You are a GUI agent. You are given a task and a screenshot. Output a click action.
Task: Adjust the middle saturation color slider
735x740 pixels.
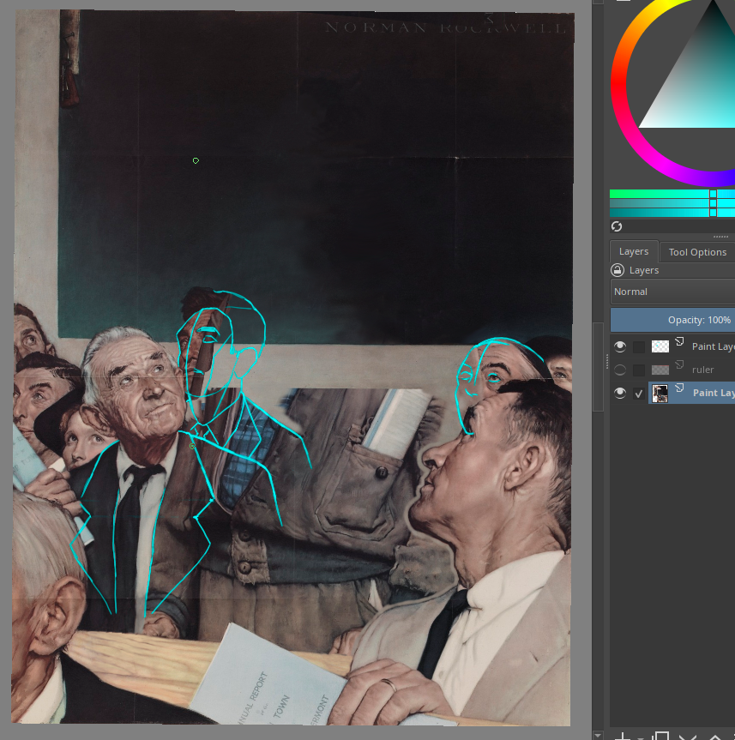(x=672, y=203)
